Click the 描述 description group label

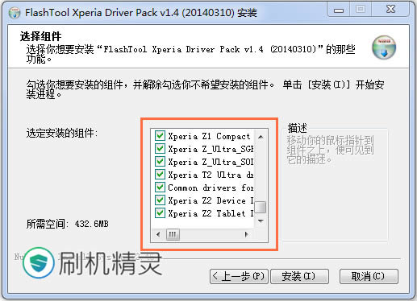pos(297,128)
